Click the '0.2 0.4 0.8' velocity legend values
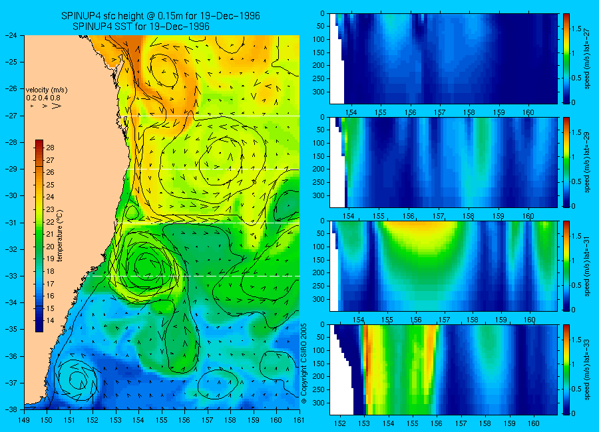This screenshot has width=599, height=432. pyautogui.click(x=43, y=98)
